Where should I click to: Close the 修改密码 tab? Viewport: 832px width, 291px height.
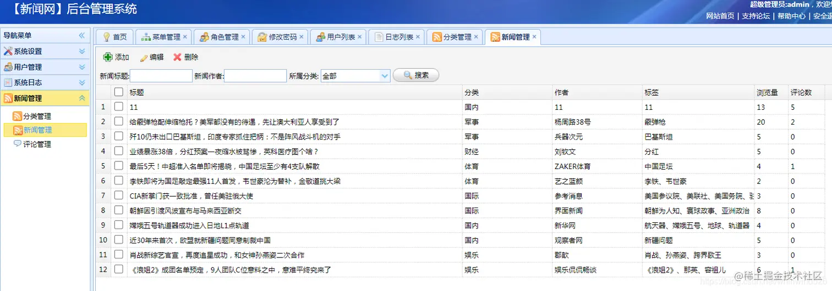[302, 37]
